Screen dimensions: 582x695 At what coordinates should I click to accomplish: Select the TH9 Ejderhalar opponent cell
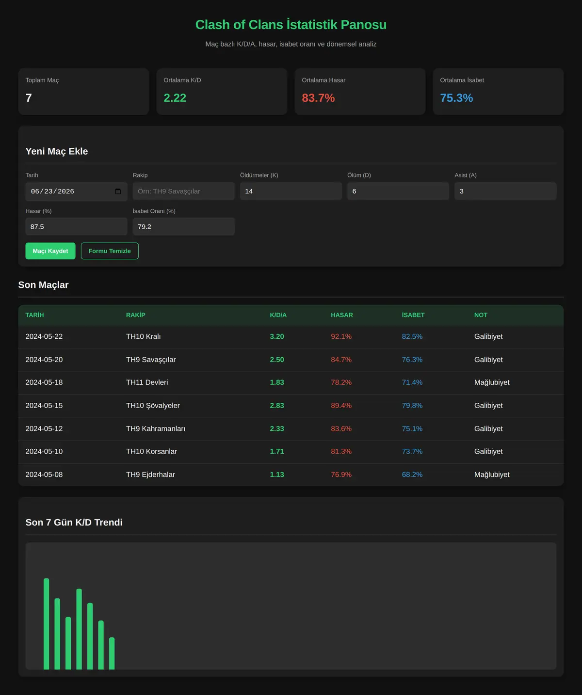point(150,474)
